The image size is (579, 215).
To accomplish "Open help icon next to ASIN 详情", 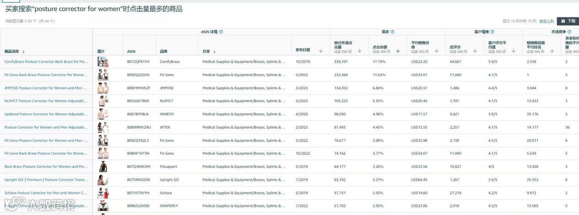I will [x=221, y=32].
